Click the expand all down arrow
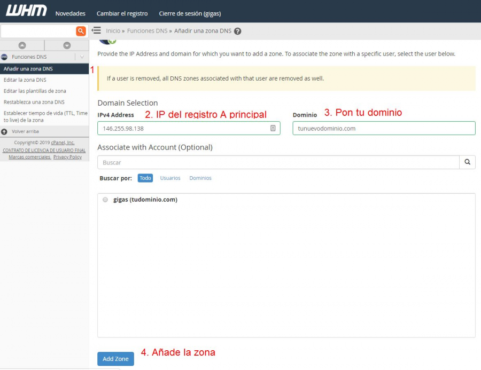This screenshot has width=481, height=370. click(67, 45)
